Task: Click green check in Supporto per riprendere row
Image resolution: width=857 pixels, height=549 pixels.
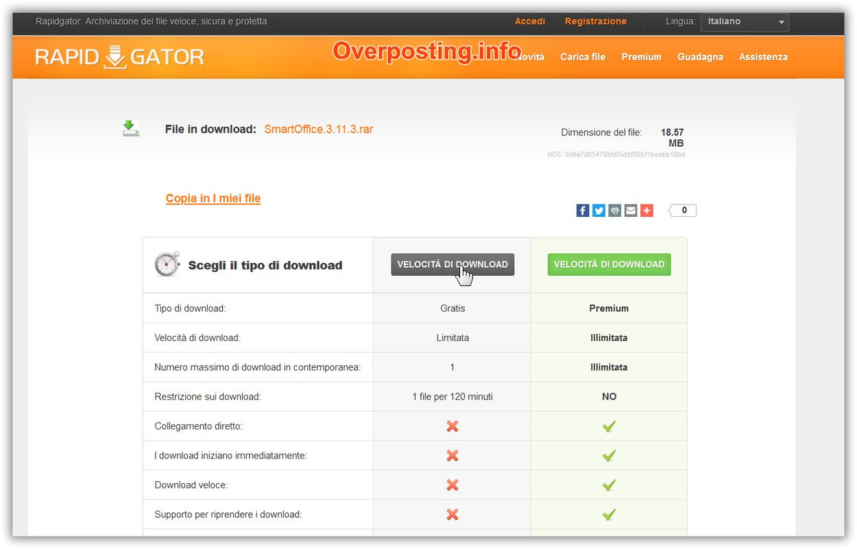Action: (x=609, y=515)
